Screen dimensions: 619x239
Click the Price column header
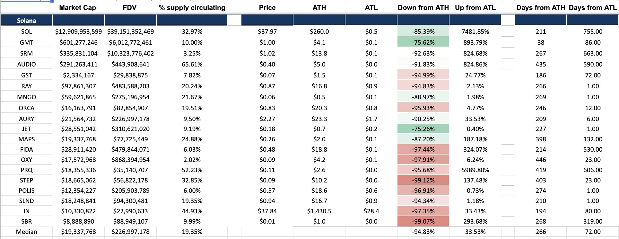point(267,7)
